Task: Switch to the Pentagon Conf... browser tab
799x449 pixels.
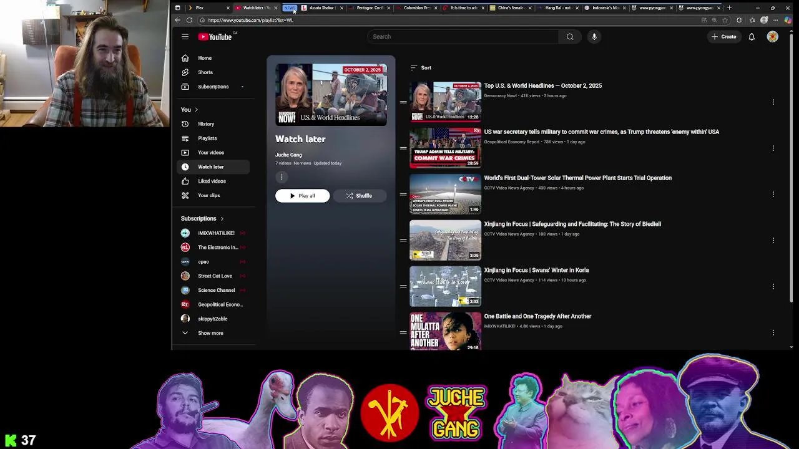Action: 369,7
